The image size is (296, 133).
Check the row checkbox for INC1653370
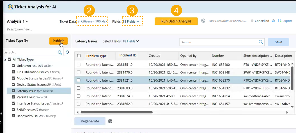click(79, 80)
